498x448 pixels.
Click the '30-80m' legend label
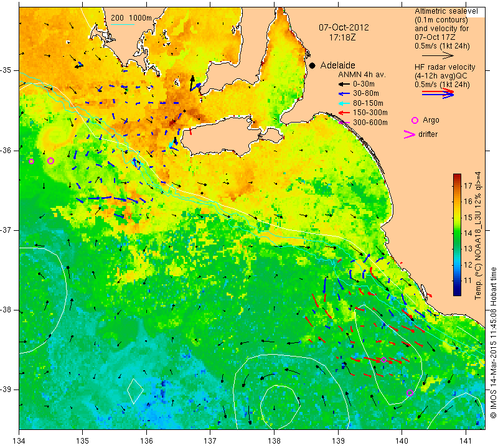(366, 94)
